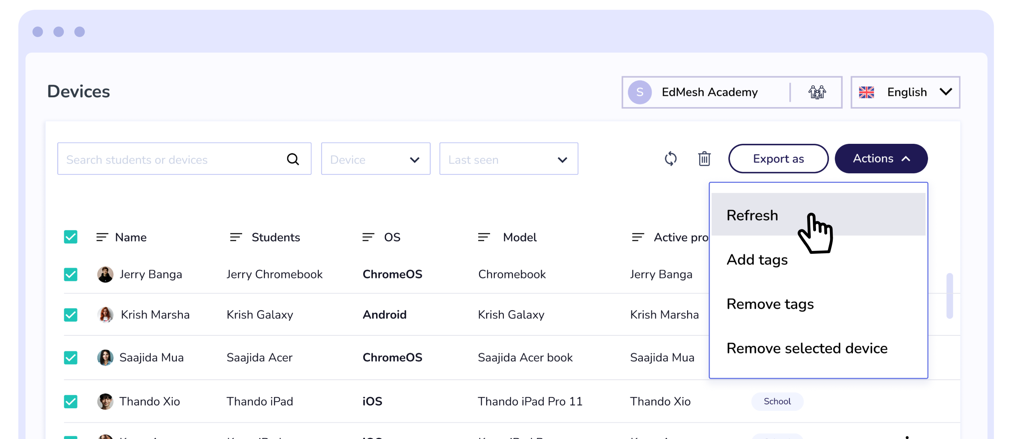The height and width of the screenshot is (439, 1013).
Task: Uncheck the select-all header checkbox
Action: coord(71,237)
